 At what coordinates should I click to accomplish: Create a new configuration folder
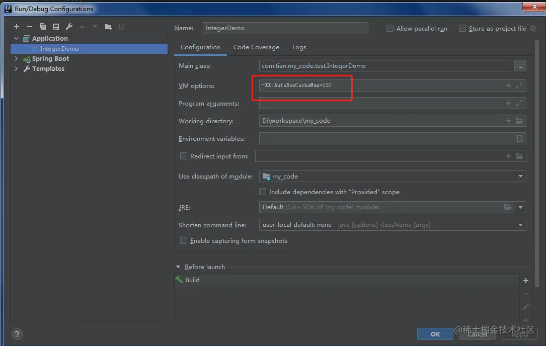[108, 27]
